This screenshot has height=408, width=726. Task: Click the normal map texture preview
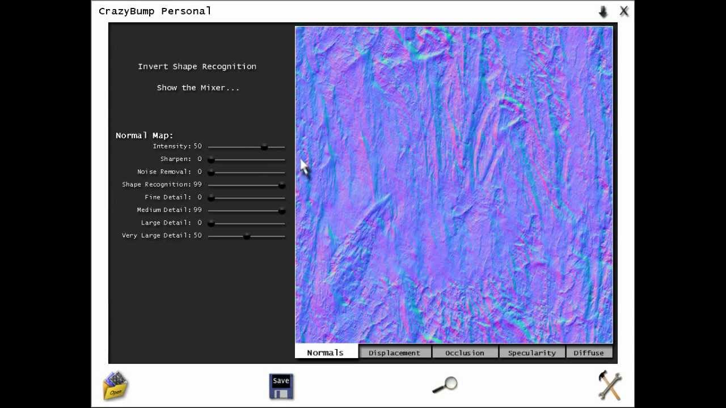pos(454,185)
